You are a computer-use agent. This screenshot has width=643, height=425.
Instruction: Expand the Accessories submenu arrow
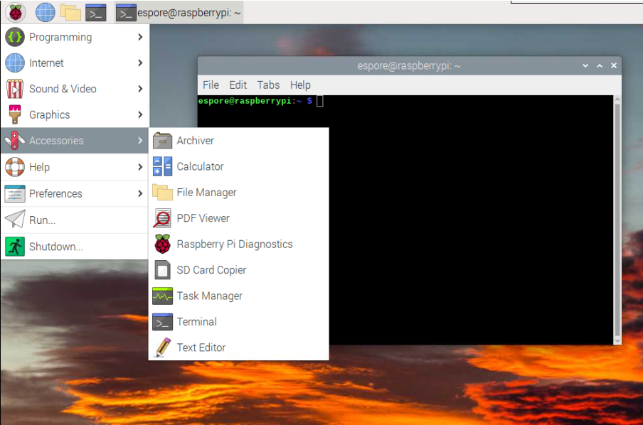[140, 141]
